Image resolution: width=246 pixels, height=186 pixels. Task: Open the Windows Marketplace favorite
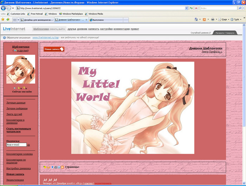[x=71, y=14]
